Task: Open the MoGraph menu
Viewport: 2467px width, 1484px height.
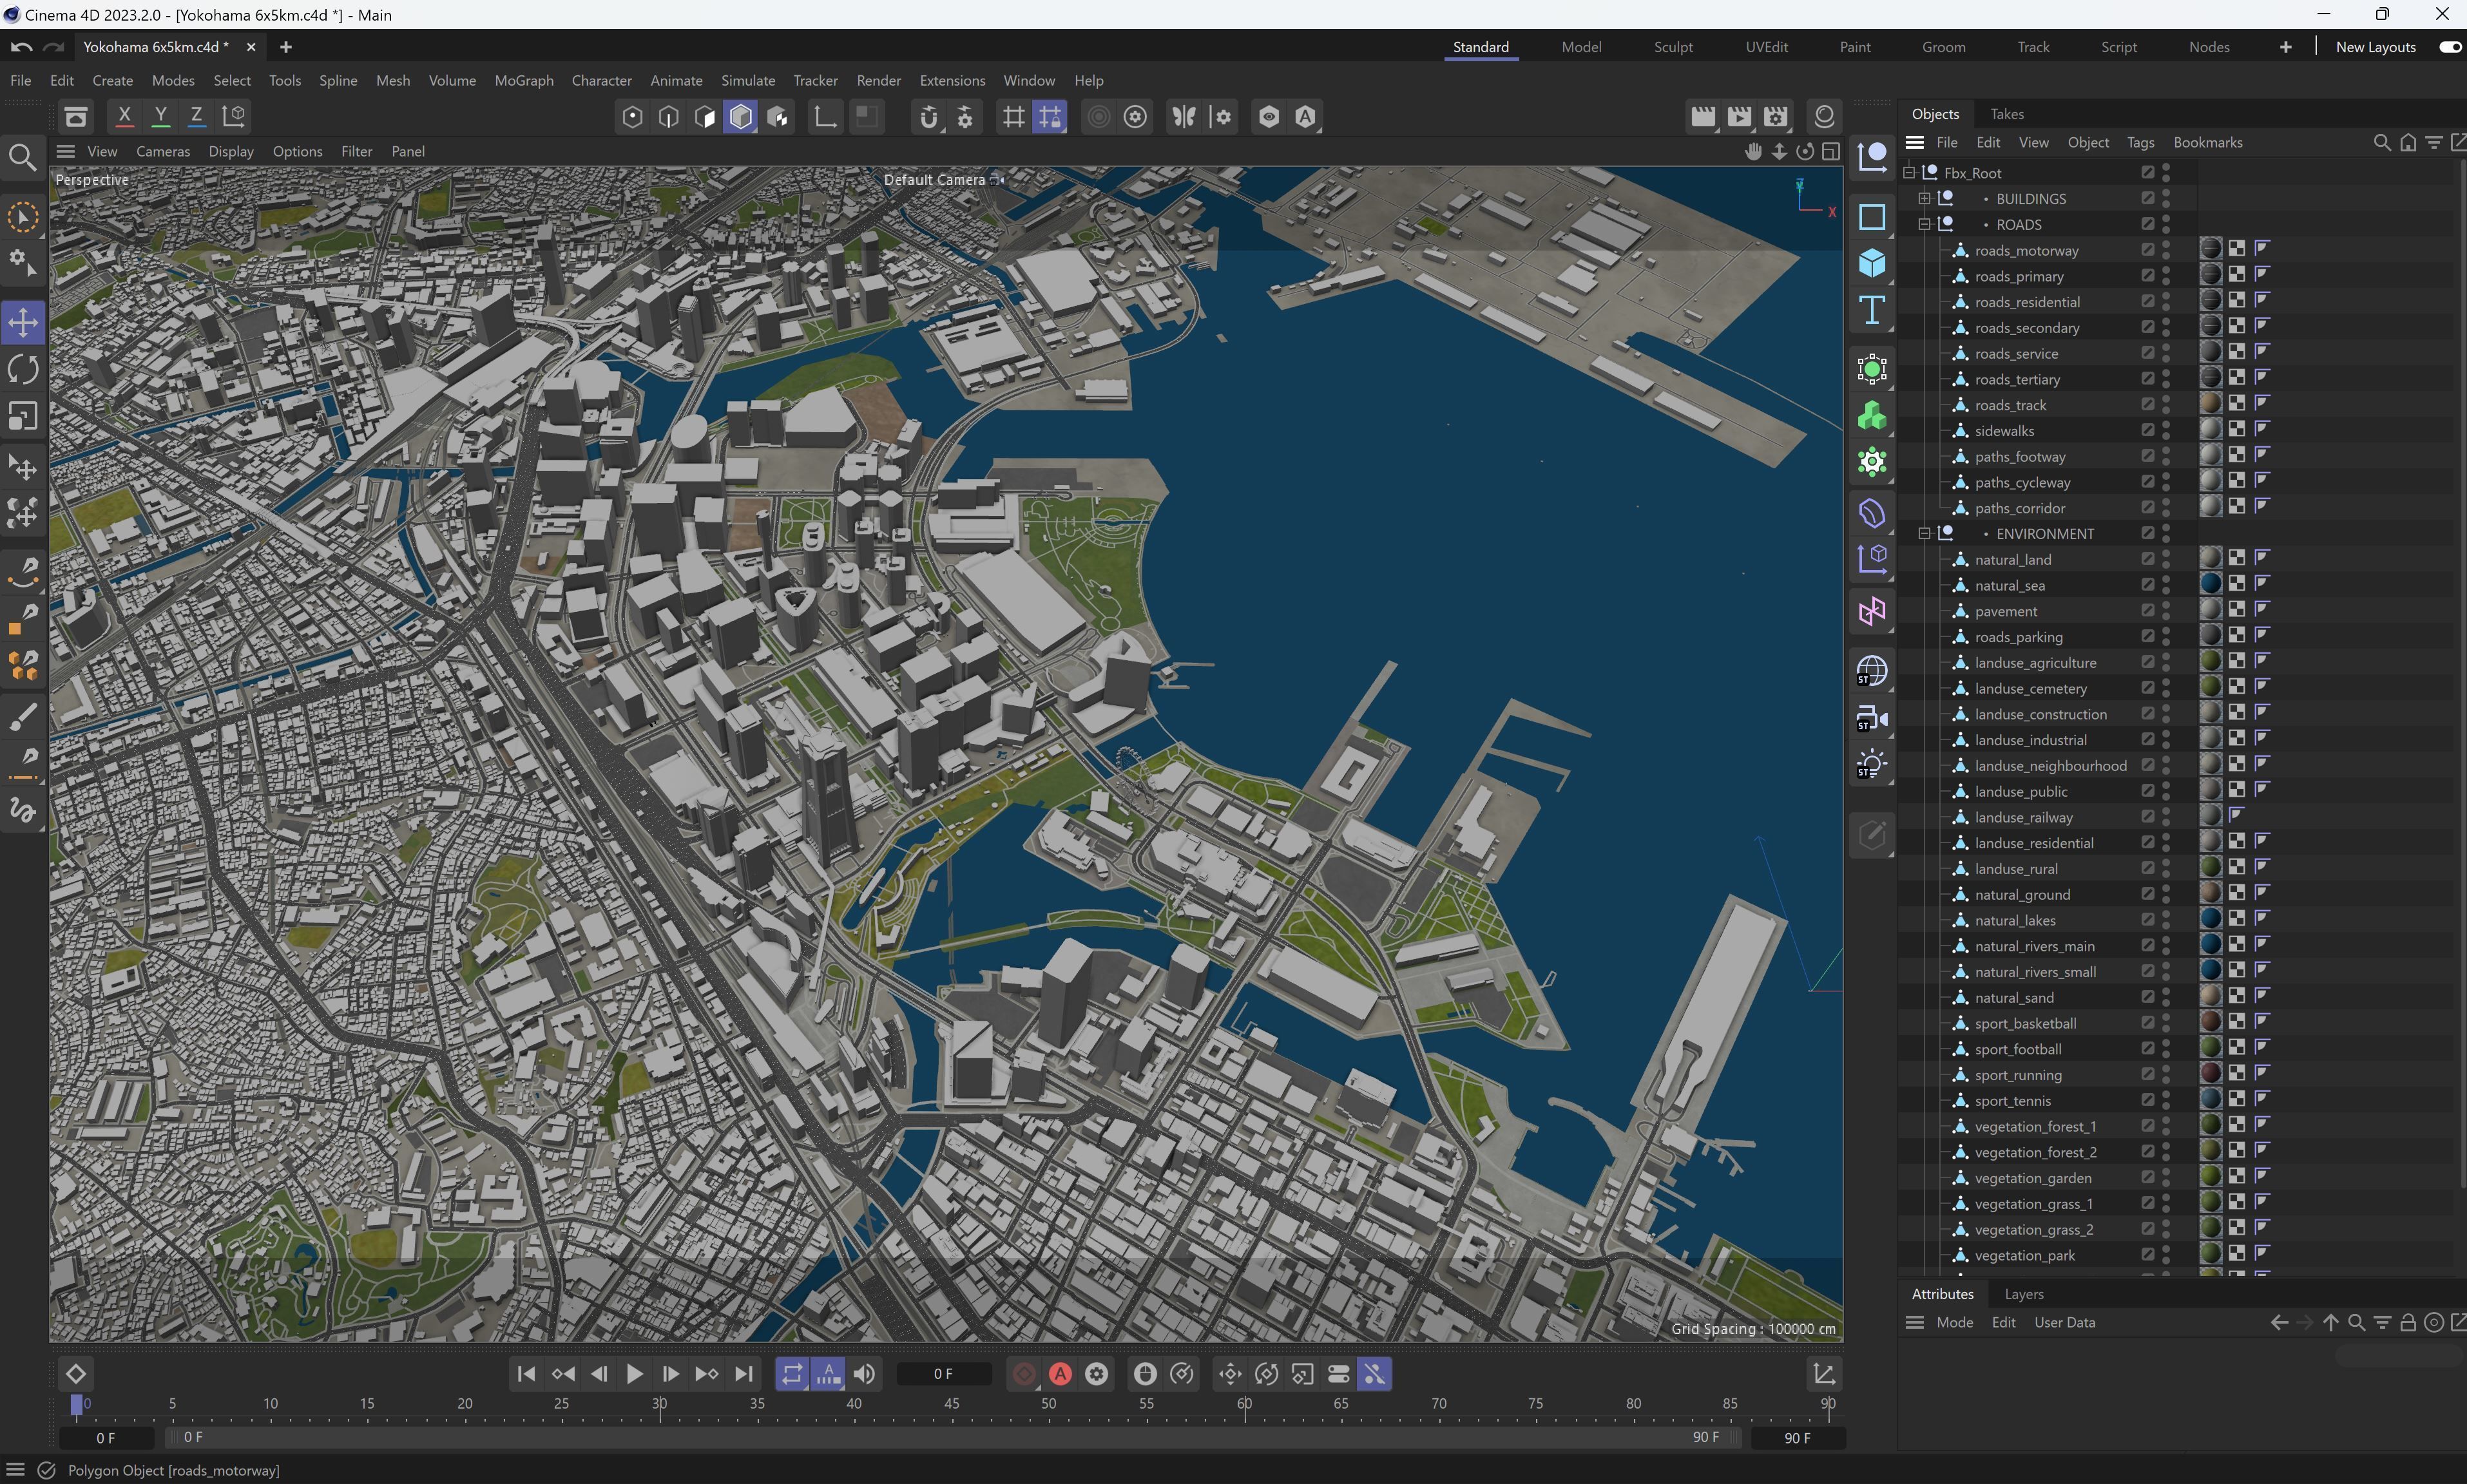Action: (x=524, y=80)
